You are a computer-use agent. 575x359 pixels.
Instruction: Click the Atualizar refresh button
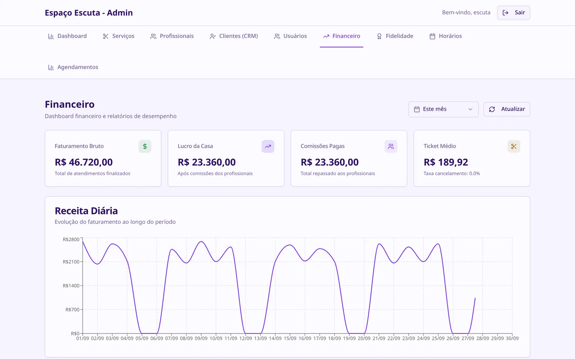[x=507, y=109]
